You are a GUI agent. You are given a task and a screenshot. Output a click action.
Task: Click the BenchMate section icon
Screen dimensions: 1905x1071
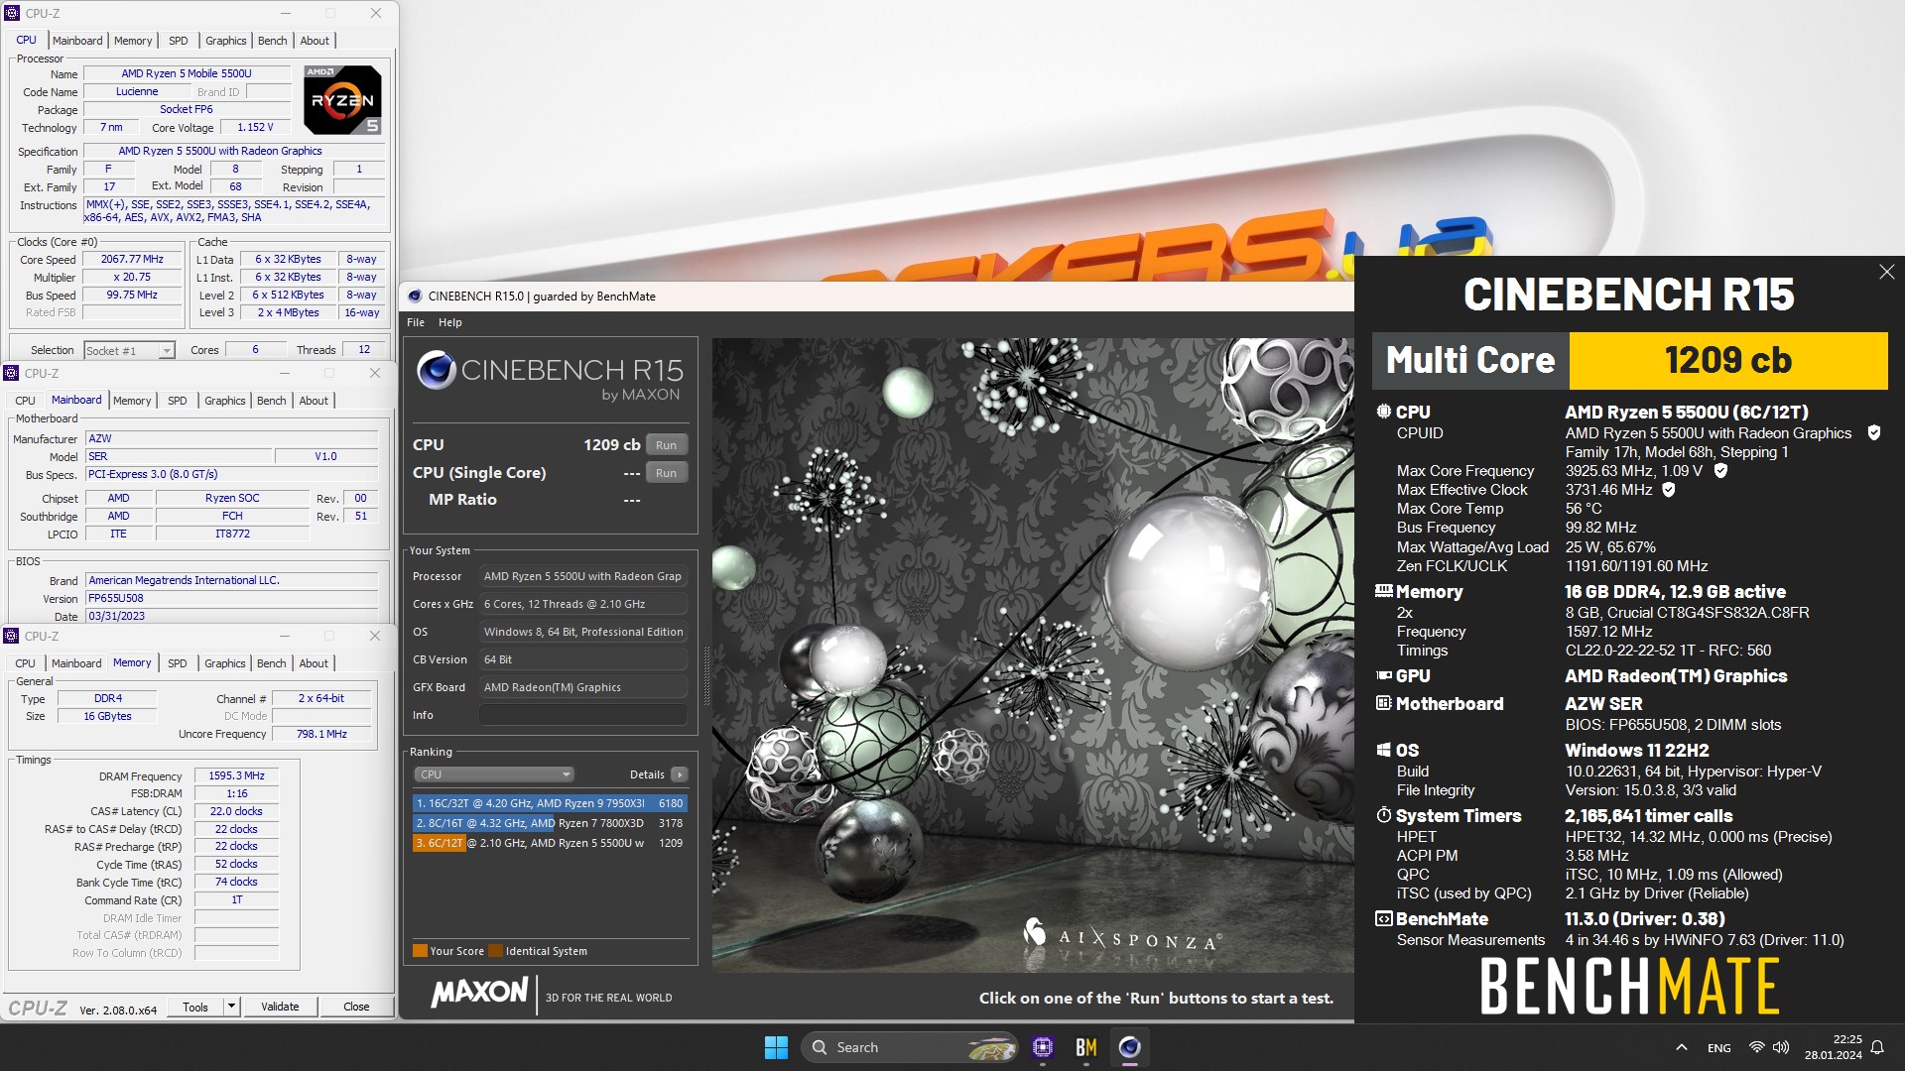(x=1383, y=918)
